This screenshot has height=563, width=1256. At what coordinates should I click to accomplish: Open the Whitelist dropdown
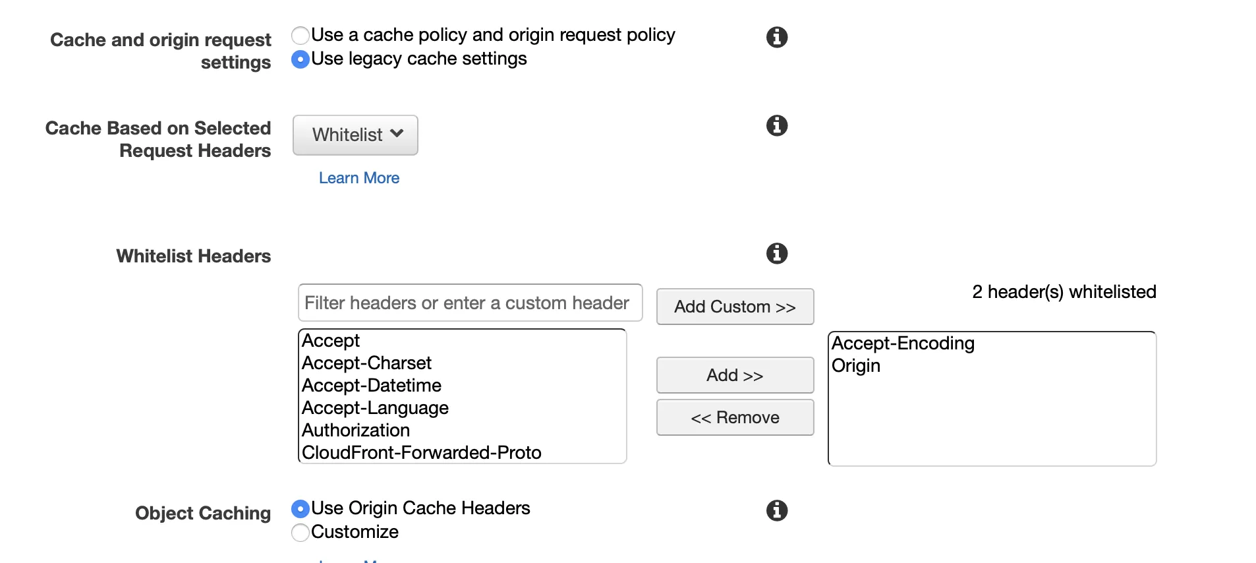[355, 135]
